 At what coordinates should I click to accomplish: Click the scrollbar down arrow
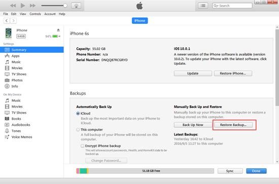click(x=277, y=162)
